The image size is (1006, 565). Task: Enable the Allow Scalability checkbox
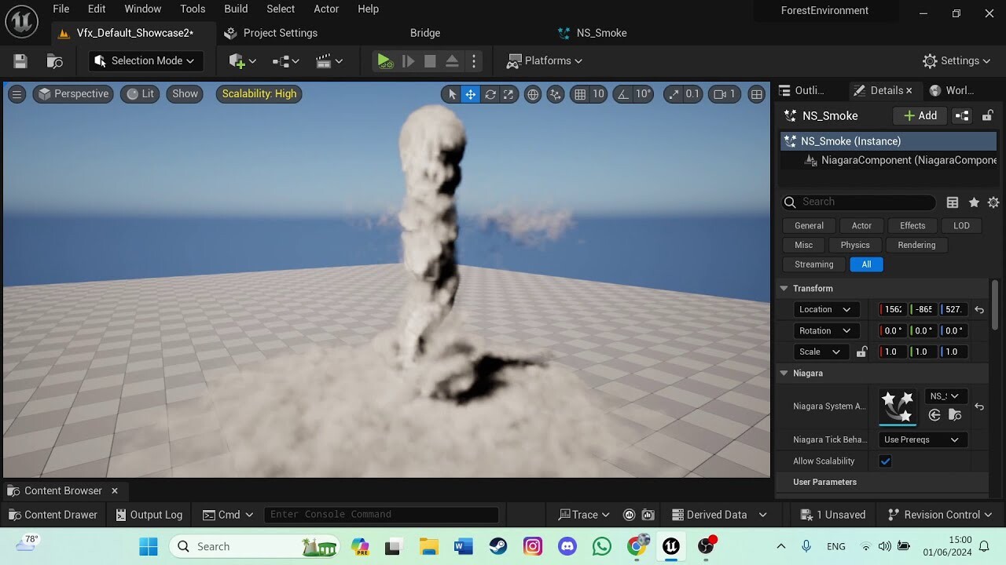click(x=885, y=461)
